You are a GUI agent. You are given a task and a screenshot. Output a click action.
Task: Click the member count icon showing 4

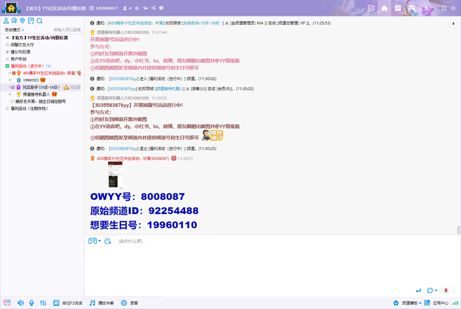127,8
